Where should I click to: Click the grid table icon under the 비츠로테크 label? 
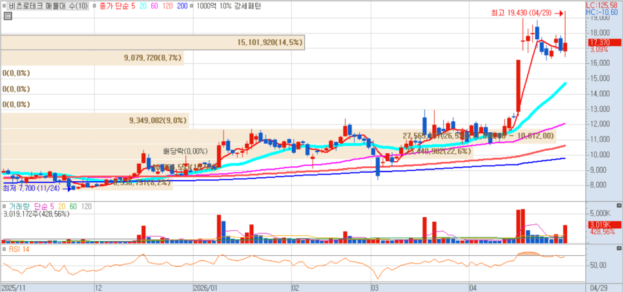(x=8, y=16)
